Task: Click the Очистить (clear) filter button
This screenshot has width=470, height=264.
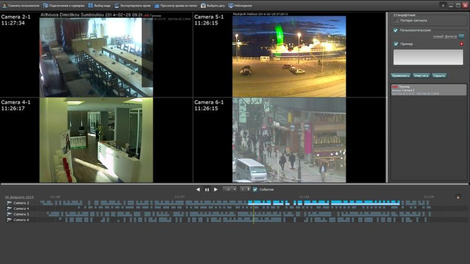Action: (421, 76)
